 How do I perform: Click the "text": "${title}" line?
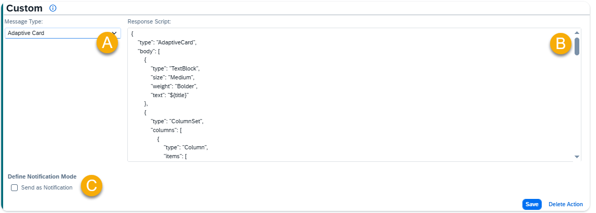click(x=170, y=95)
